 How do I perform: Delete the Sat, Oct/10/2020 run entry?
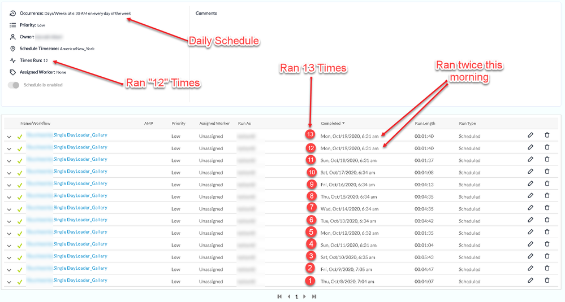point(547,256)
